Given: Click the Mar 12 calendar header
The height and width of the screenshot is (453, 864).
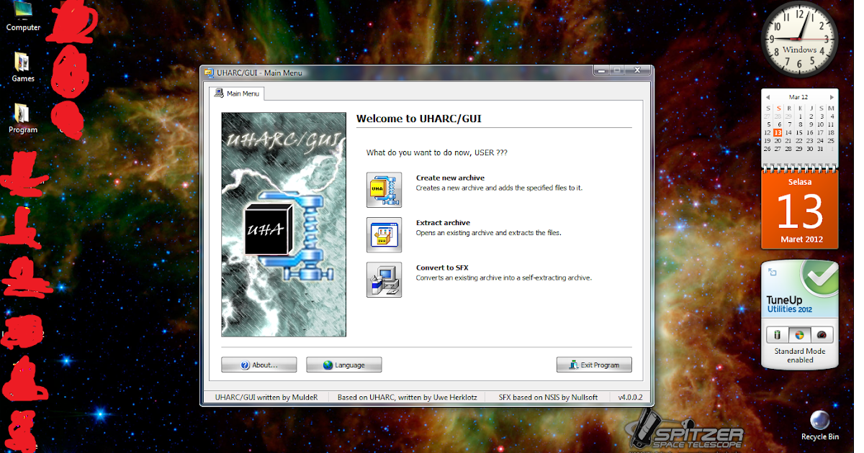Looking at the screenshot, I should click(798, 97).
